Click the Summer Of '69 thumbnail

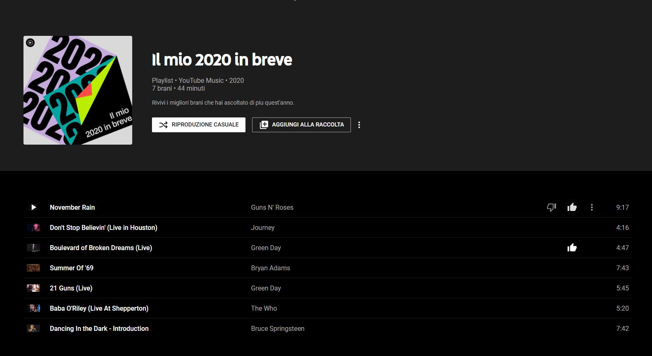pyautogui.click(x=33, y=268)
